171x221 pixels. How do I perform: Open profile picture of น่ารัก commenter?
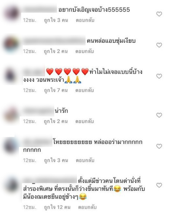12,115
